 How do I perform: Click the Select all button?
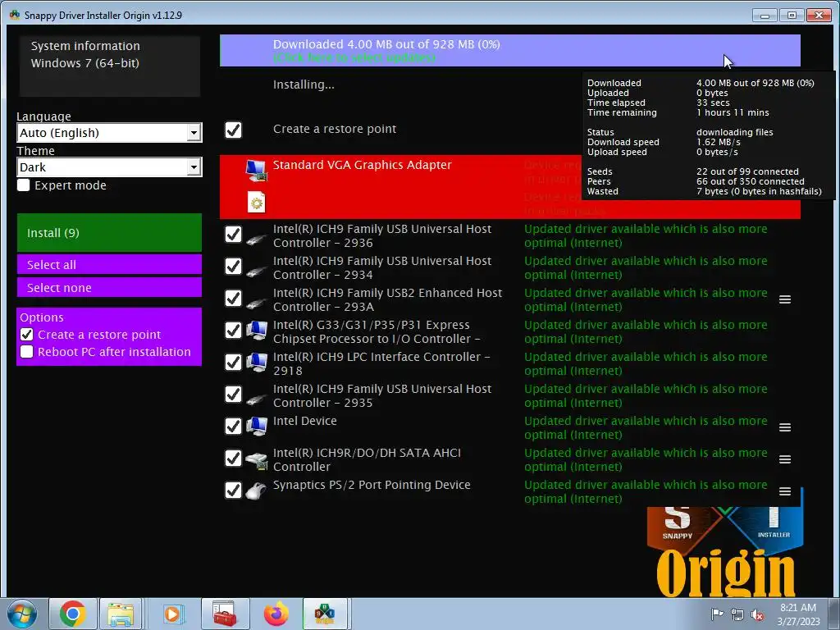(x=109, y=264)
